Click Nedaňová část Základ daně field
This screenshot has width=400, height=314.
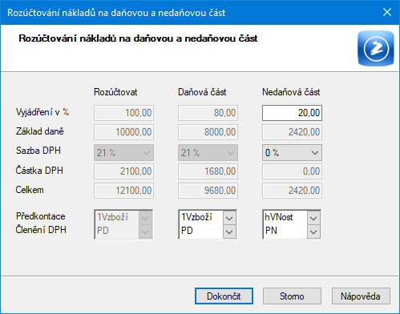click(292, 132)
